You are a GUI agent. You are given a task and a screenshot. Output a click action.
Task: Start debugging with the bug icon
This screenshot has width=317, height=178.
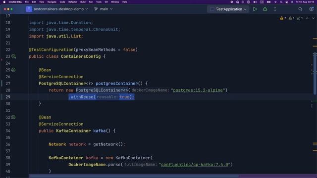click(265, 9)
